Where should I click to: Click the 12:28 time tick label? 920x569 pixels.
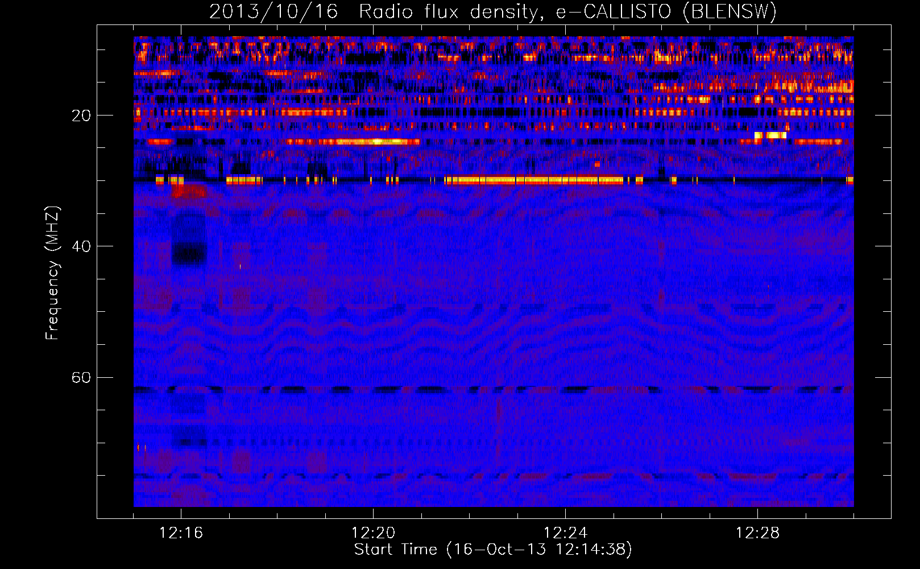point(757,533)
